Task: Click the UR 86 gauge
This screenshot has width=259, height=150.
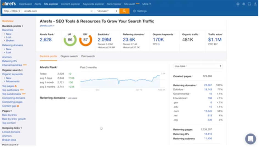Action: pos(70,40)
